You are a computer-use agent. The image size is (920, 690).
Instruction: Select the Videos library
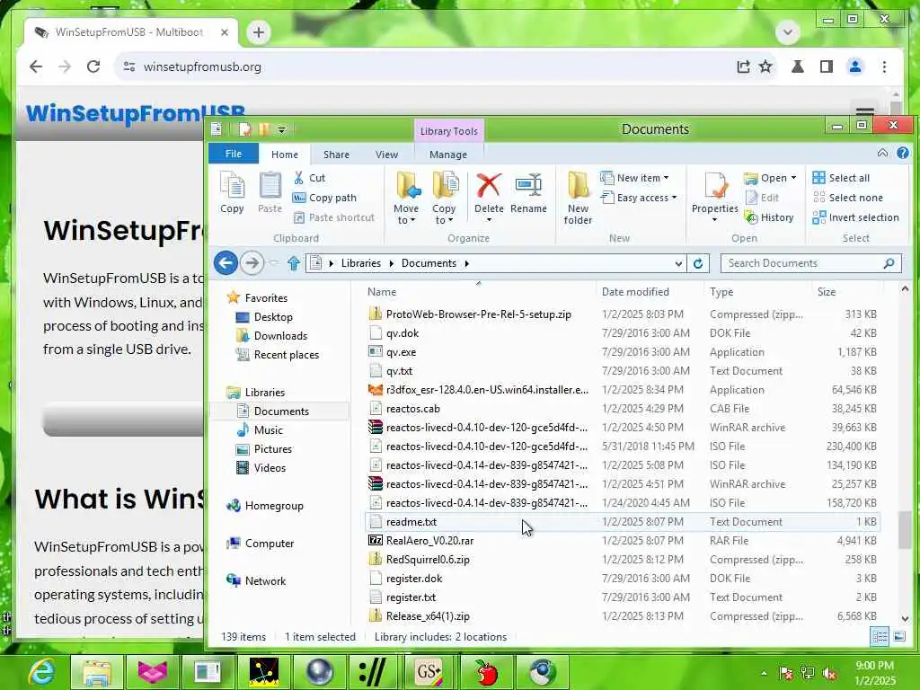point(270,467)
